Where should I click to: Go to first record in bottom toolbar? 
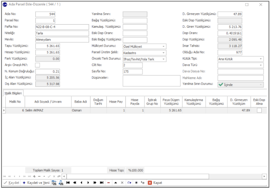[68, 183]
